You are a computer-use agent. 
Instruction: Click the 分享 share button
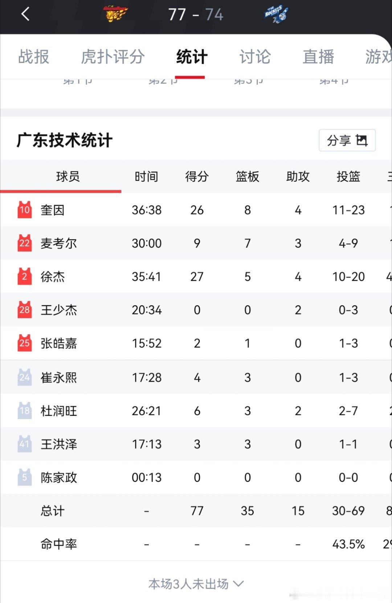[x=347, y=140]
